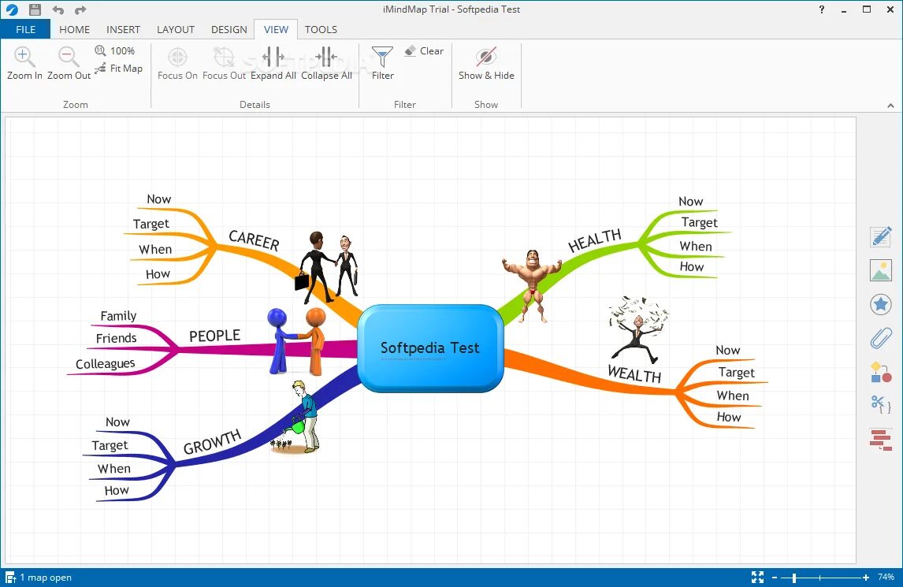Click the handshake figures image on PEOPLE
903x587 pixels.
pyautogui.click(x=296, y=341)
